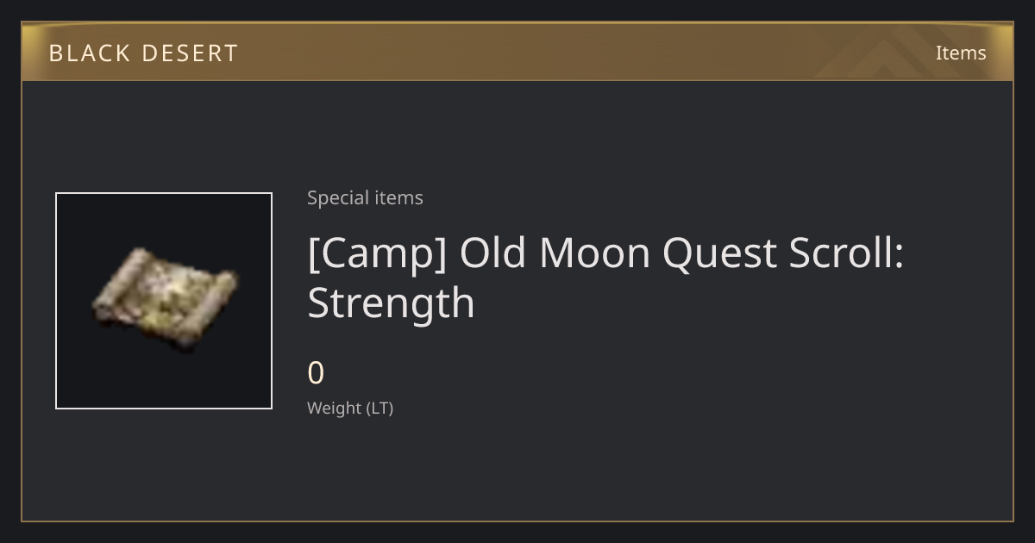Click the [Camp] Old Moon Quest Scroll title
The height and width of the screenshot is (543, 1035).
click(x=605, y=278)
